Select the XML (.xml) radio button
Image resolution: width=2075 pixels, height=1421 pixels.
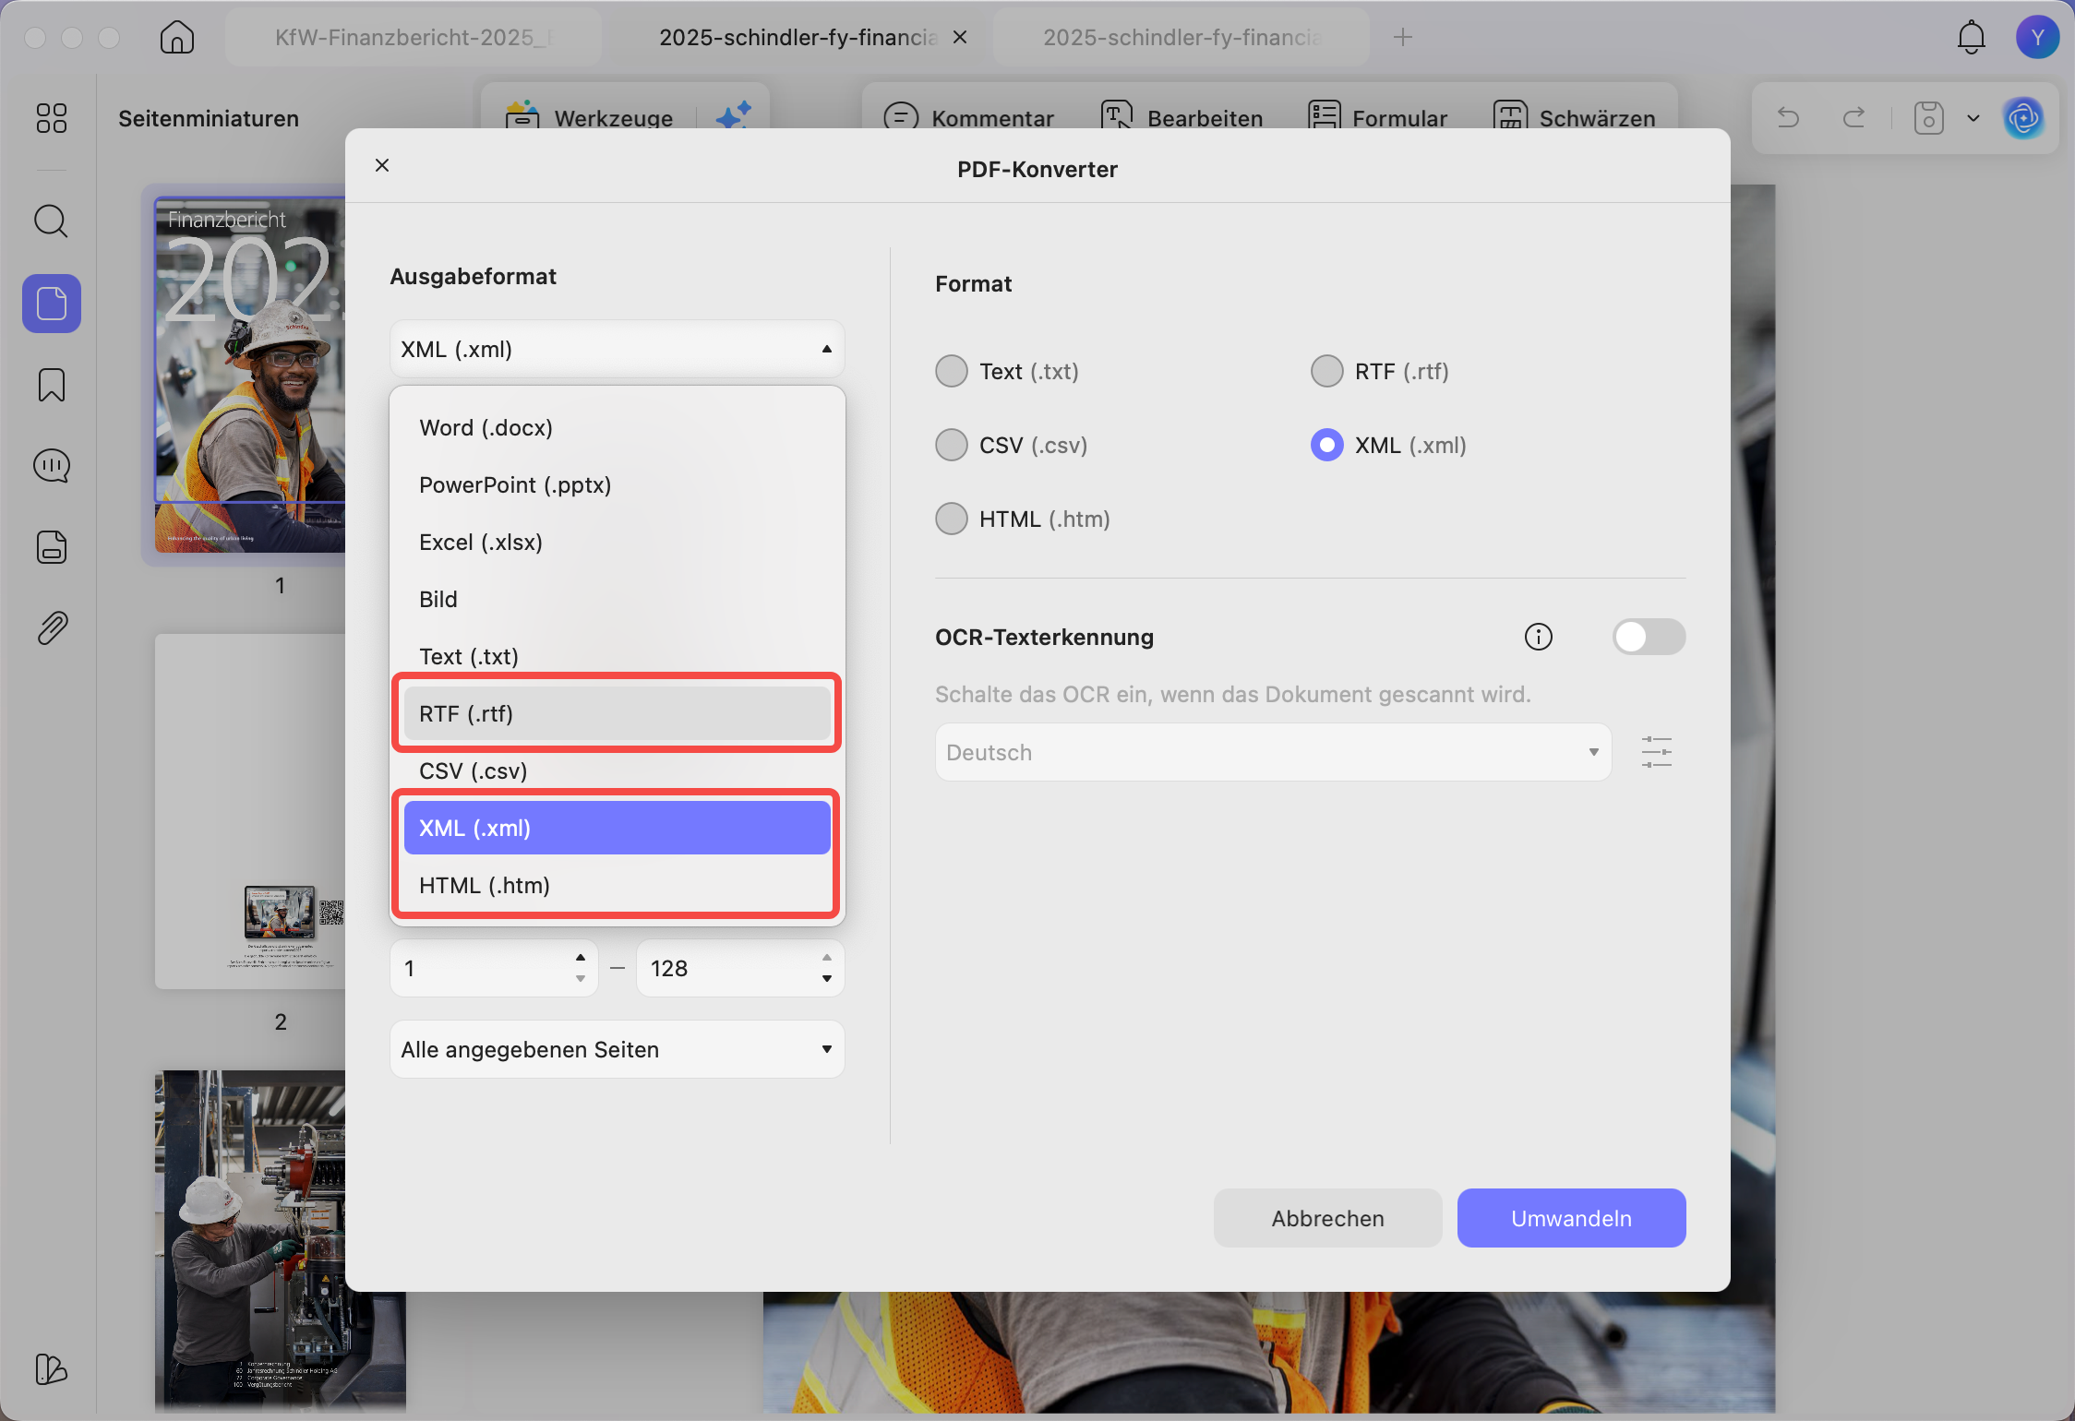click(1327, 445)
